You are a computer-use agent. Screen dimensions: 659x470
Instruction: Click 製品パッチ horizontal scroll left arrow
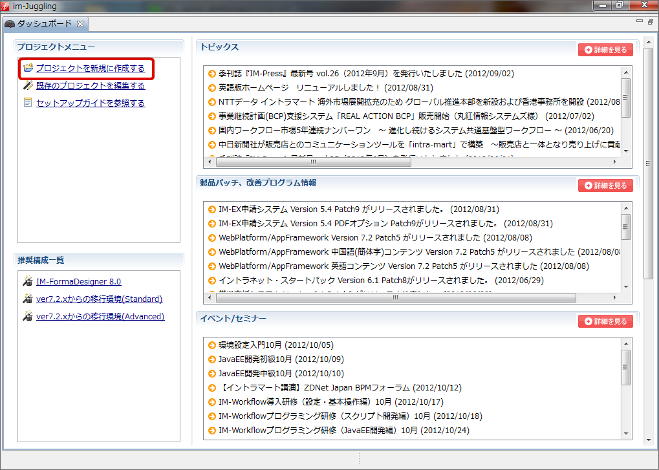click(x=210, y=297)
